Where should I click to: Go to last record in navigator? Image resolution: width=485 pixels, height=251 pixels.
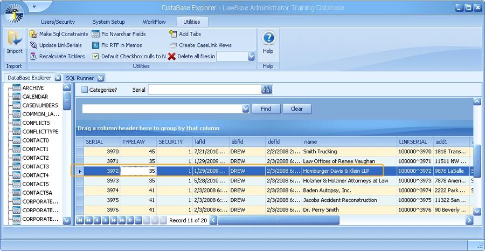[x=122, y=220]
